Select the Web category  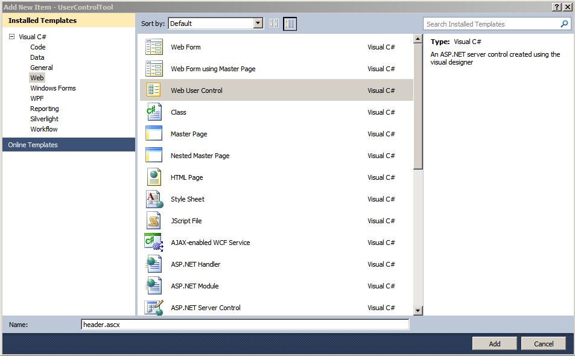[37, 78]
